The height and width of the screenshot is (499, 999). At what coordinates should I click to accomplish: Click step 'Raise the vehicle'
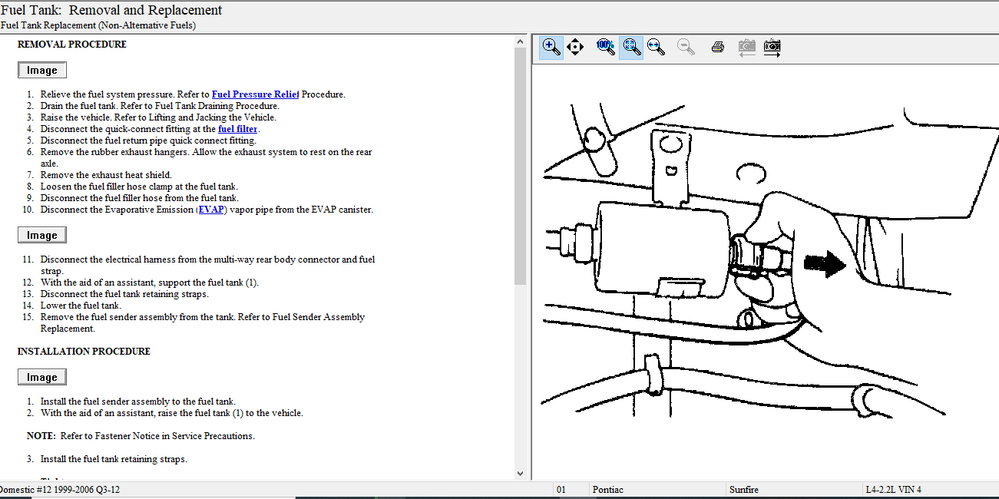click(158, 117)
